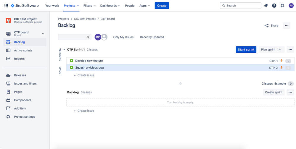Viewport: 296px width, 149px height.
Task: Open the app switcher grid icon
Action: 6,6
